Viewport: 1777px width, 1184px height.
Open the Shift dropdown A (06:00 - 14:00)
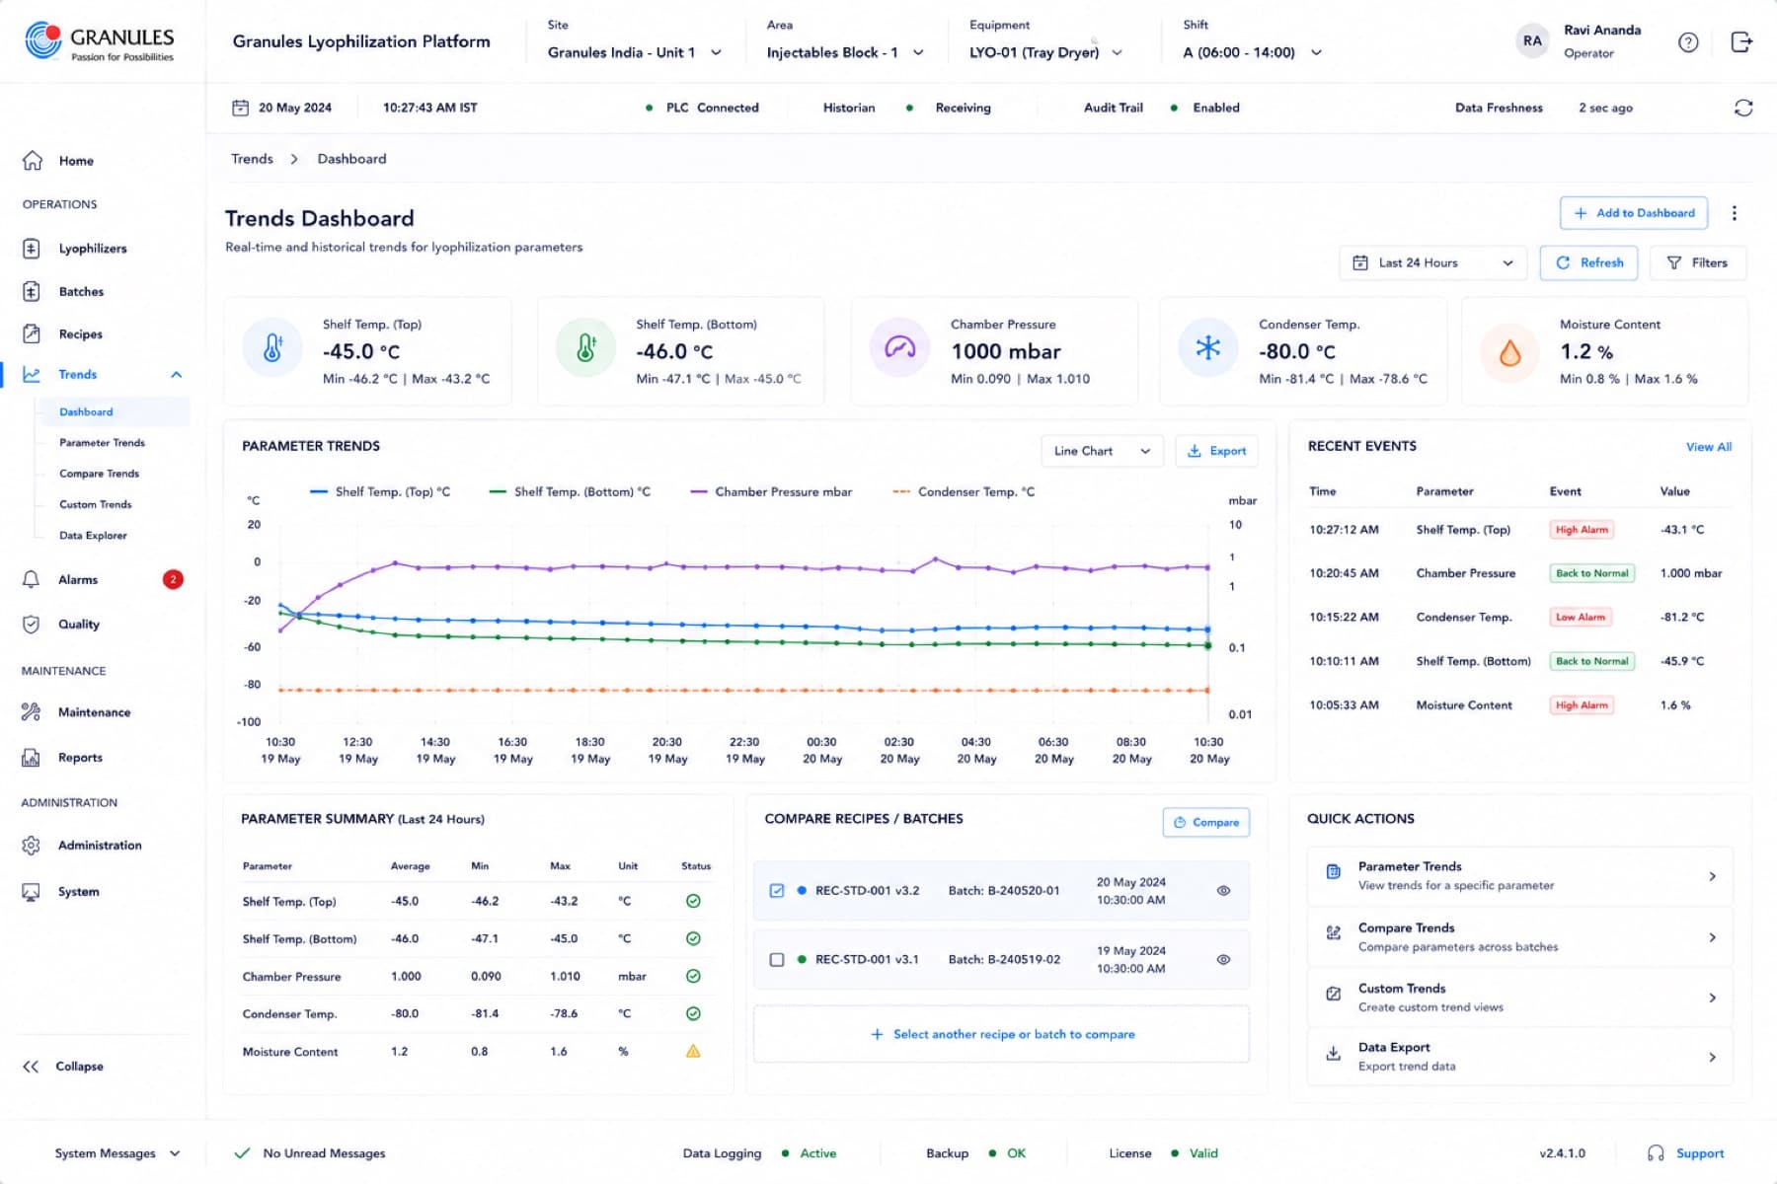coord(1252,52)
